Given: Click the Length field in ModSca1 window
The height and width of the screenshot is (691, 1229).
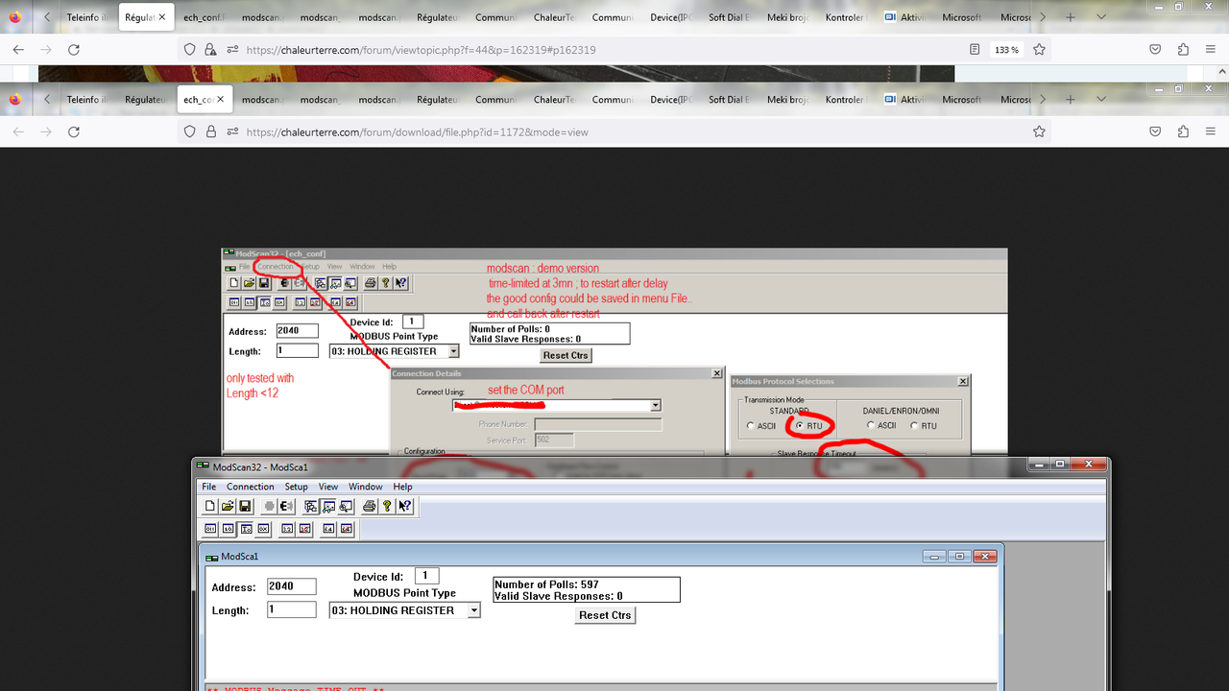Looking at the screenshot, I should click(292, 609).
